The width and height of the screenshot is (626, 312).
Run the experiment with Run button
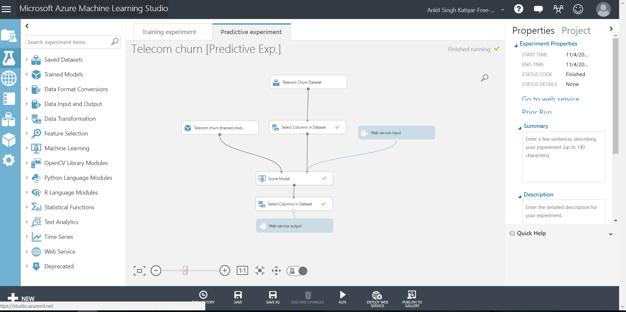342,297
